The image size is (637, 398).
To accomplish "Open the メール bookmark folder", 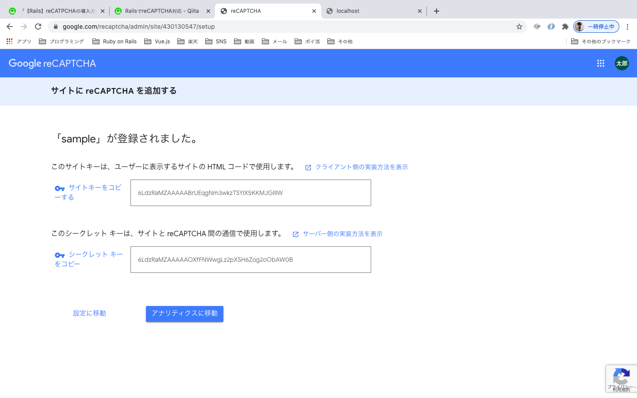I will 275,42.
